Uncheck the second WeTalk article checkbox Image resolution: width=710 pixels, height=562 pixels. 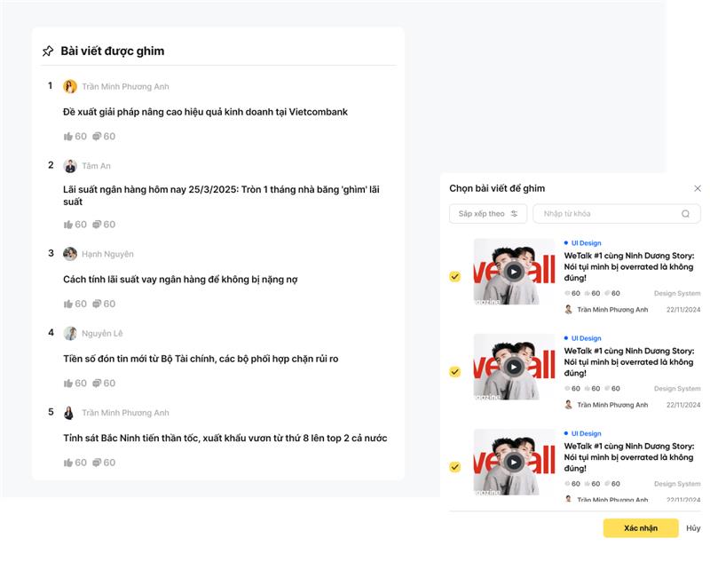tap(455, 372)
